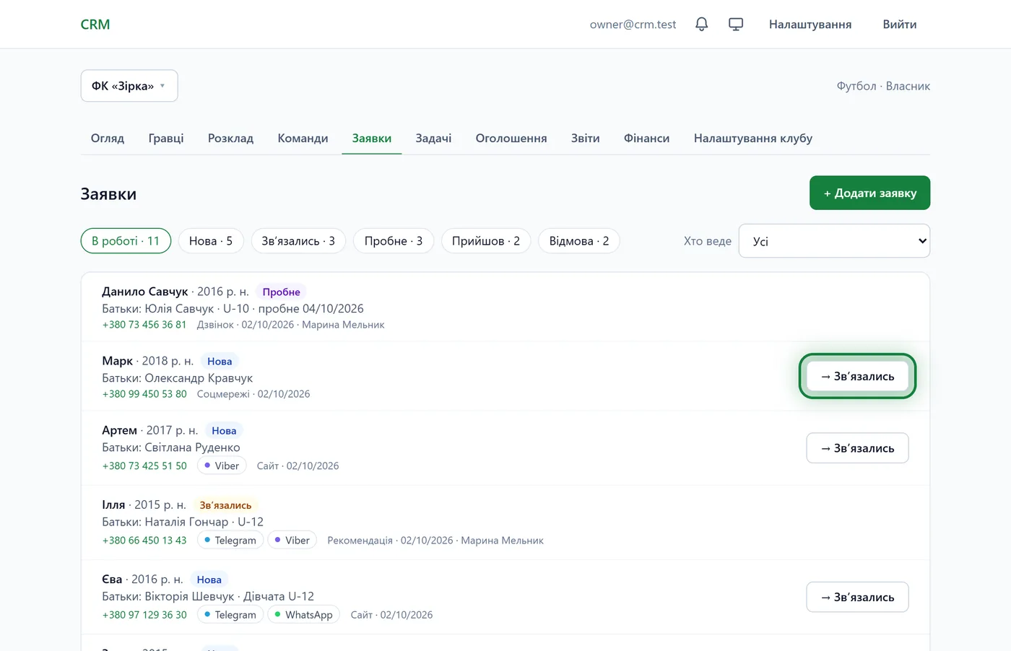Open Telegram chat for Єва
This screenshot has height=651, width=1011.
pyautogui.click(x=230, y=615)
